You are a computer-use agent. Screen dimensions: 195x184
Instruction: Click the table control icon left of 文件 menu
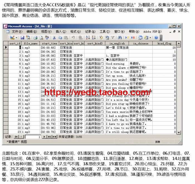coord(8,32)
